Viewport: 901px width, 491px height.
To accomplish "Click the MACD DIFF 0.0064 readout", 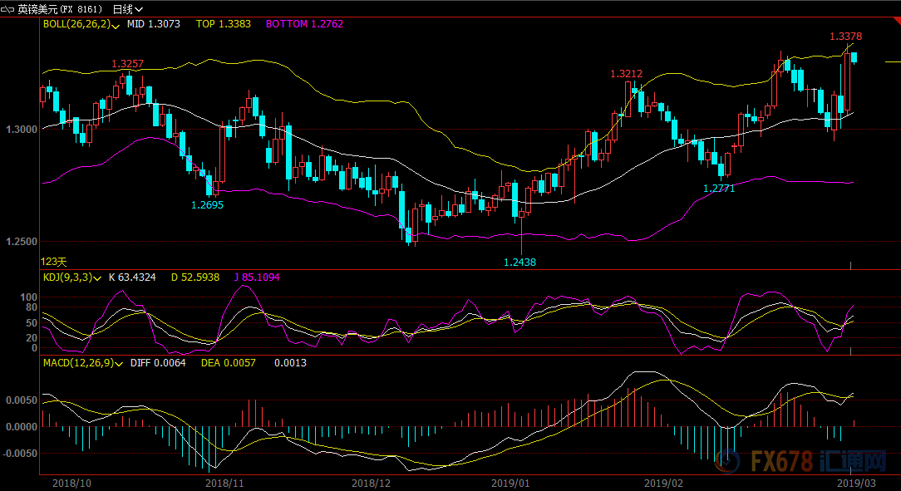I will point(158,363).
